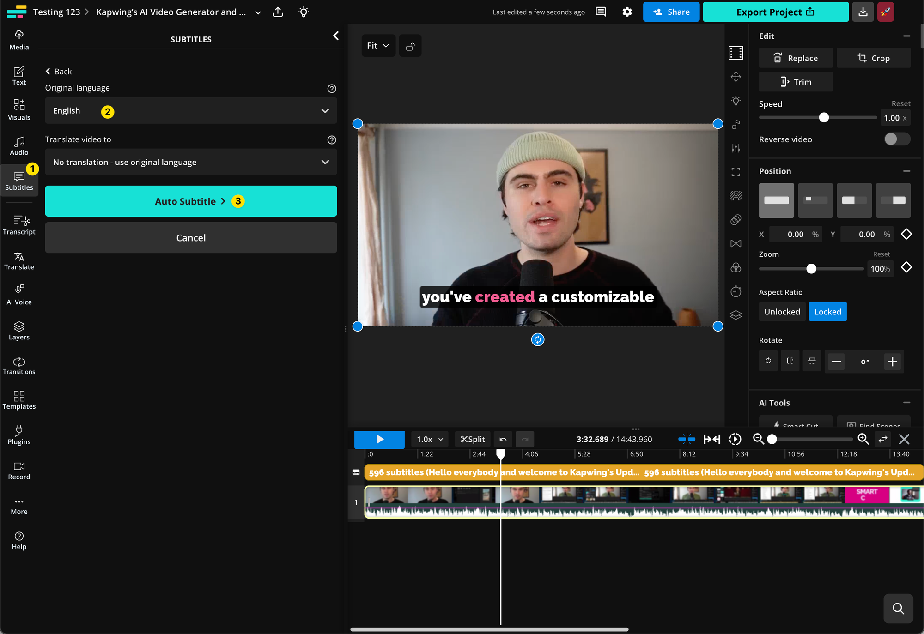Zoom in on the timeline
The height and width of the screenshot is (634, 924).
click(863, 439)
